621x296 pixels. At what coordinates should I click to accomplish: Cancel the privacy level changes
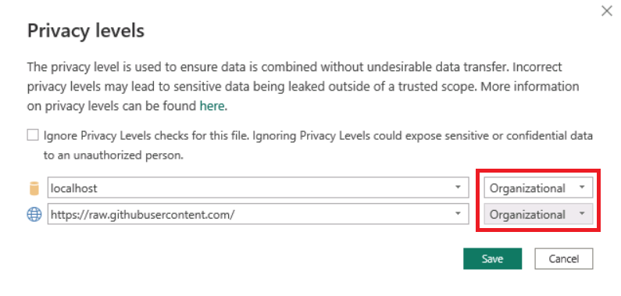[563, 259]
